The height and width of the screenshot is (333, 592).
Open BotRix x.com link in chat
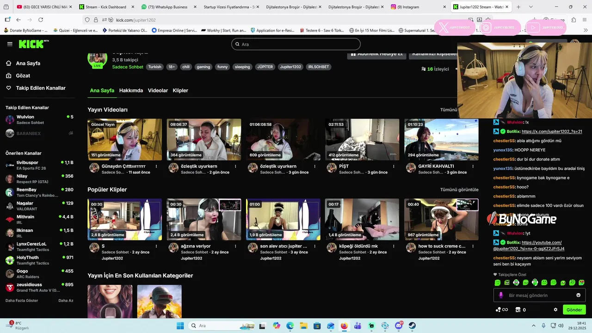pyautogui.click(x=551, y=132)
